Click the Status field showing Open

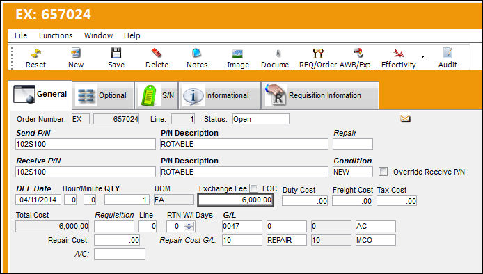coord(261,119)
